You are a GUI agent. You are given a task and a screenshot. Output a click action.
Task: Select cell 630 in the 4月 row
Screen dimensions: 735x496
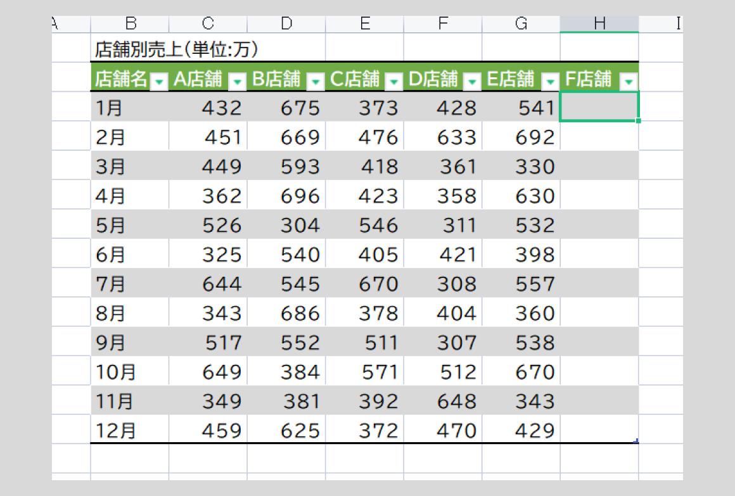(x=521, y=195)
